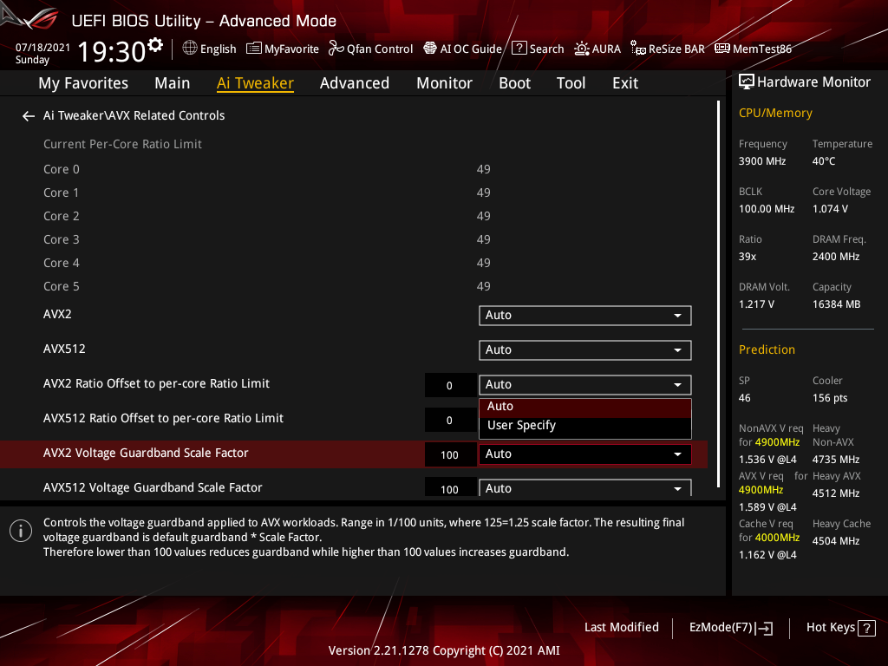Click the Hardware Monitor panel icon
Viewport: 888px width, 666px height.
click(747, 81)
